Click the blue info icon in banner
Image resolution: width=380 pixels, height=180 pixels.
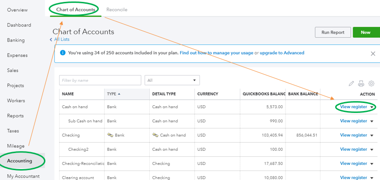coord(62,53)
